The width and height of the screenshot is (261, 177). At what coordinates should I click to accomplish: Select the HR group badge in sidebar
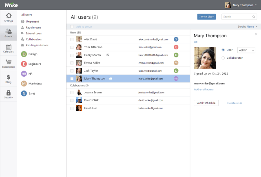(24, 74)
